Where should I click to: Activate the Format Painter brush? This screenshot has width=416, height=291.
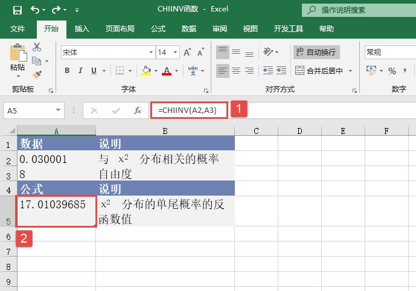click(x=37, y=74)
